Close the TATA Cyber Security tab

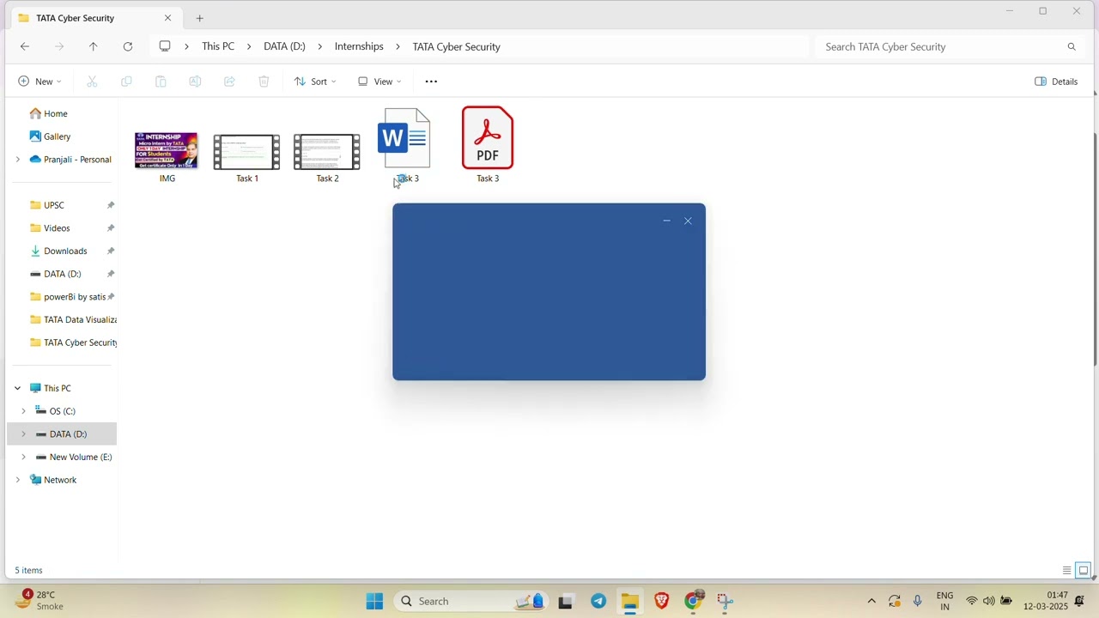click(x=167, y=18)
